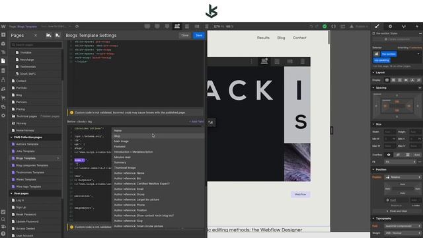This screenshot has width=423, height=238.
Task: Open the font Weight dropdown
Action: (403, 233)
